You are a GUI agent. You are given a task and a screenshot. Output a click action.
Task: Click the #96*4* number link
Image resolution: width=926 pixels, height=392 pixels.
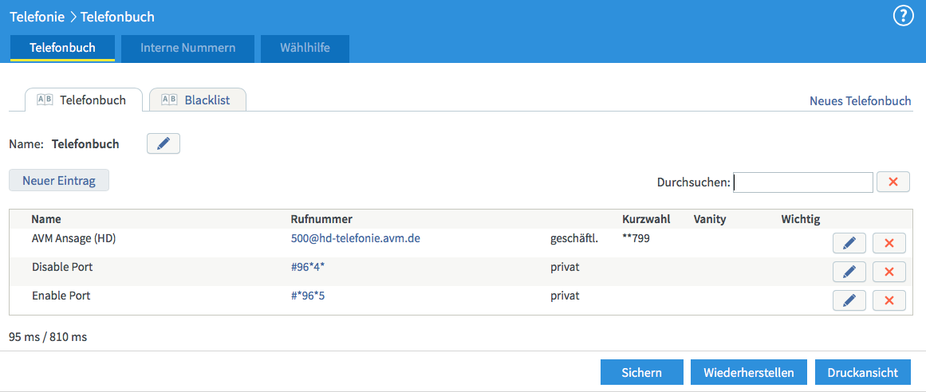tap(308, 267)
